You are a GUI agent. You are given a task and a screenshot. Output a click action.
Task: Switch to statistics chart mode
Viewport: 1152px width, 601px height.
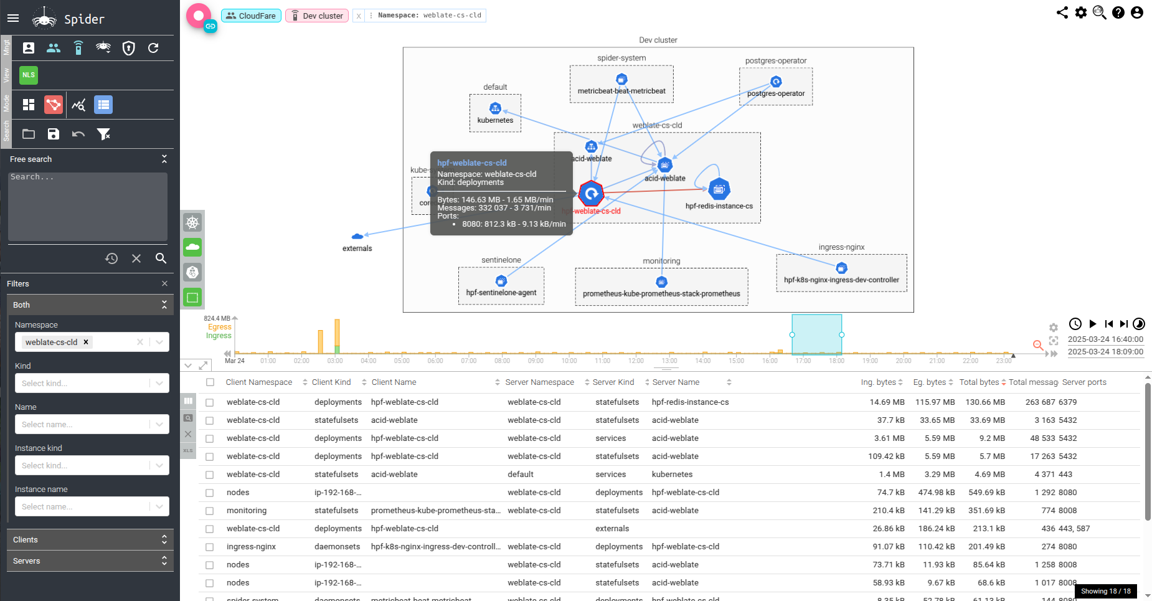tap(78, 105)
